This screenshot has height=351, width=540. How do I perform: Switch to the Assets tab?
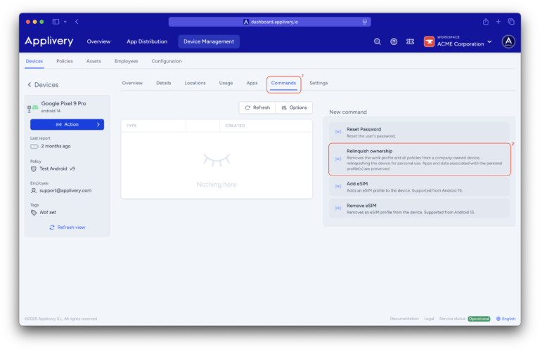94,61
